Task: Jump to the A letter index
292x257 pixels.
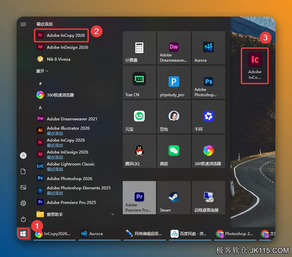Action: (40, 108)
